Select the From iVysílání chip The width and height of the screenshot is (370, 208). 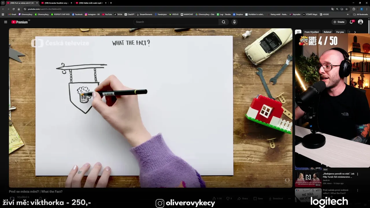[x=312, y=32]
